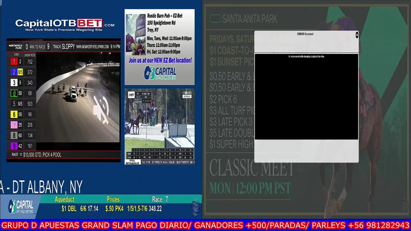This screenshot has width=411, height=231.
Task: Click the '$.50 PK4' payout entry
Action: click(x=114, y=209)
